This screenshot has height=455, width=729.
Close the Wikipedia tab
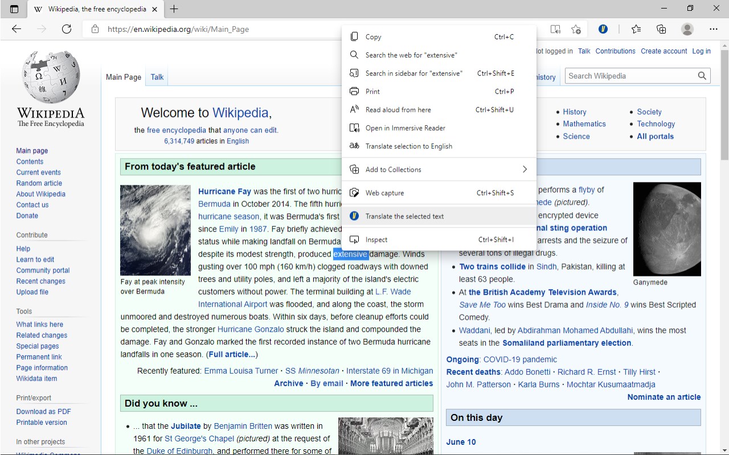click(x=155, y=9)
